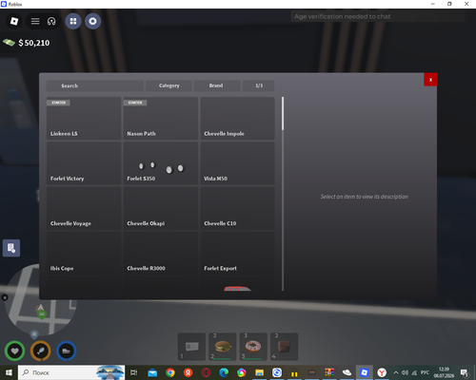Select the Forlet Victory vehicle card
The height and width of the screenshot is (380, 476).
pos(84,163)
